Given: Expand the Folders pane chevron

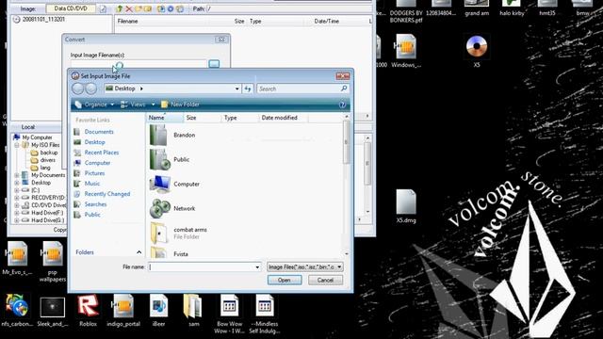Looking at the screenshot, I should click(139, 252).
